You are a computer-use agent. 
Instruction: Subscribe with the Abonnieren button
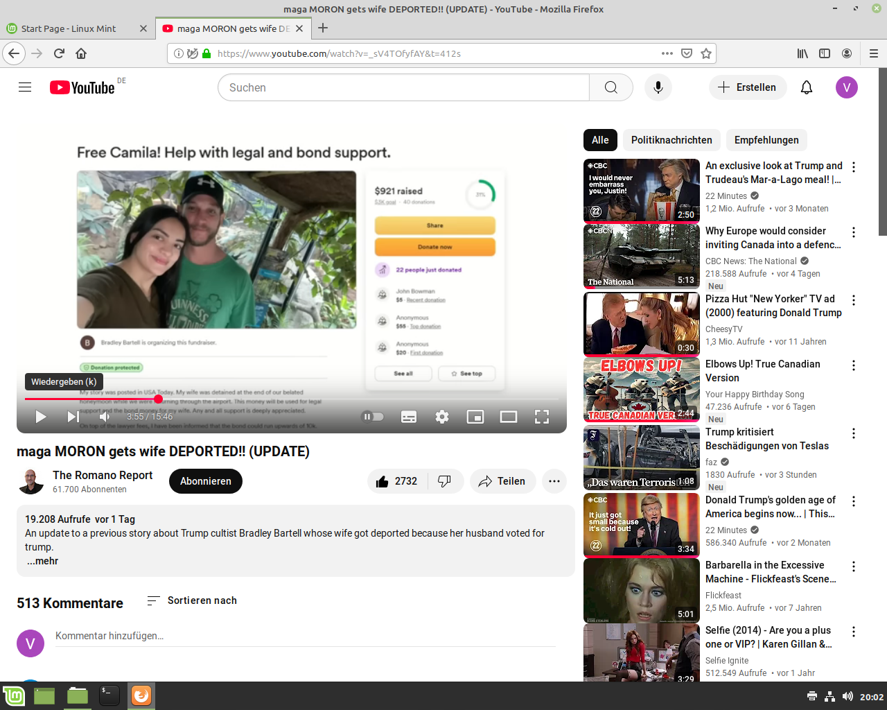click(x=206, y=481)
